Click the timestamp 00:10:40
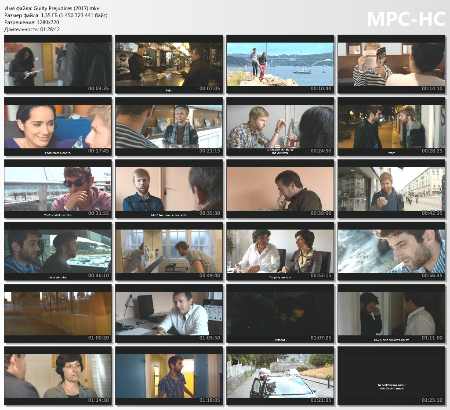The image size is (450, 410). point(321,89)
